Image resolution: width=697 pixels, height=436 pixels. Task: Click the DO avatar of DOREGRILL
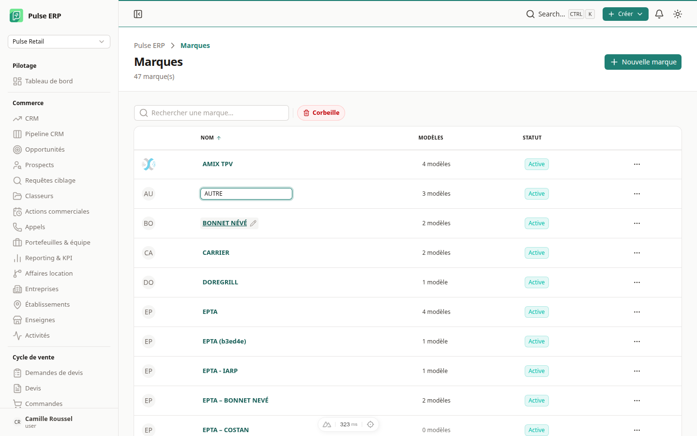(x=149, y=282)
